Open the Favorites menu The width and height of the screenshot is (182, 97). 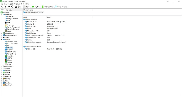coord(17,4)
